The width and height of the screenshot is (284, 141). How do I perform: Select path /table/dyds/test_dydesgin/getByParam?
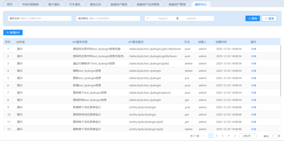click(153, 56)
